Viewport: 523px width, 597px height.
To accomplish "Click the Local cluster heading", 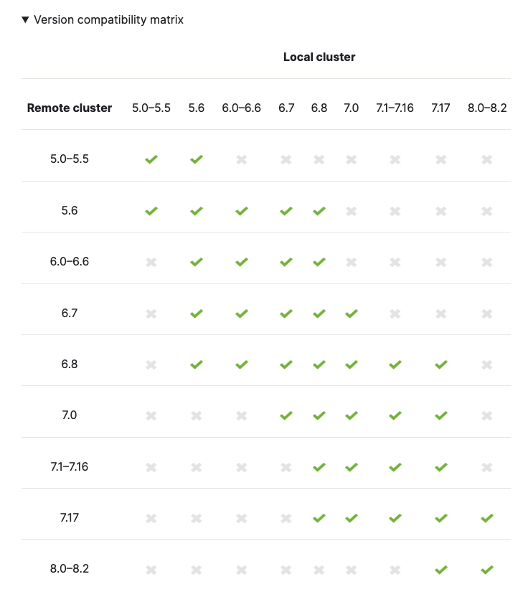I will (x=319, y=57).
